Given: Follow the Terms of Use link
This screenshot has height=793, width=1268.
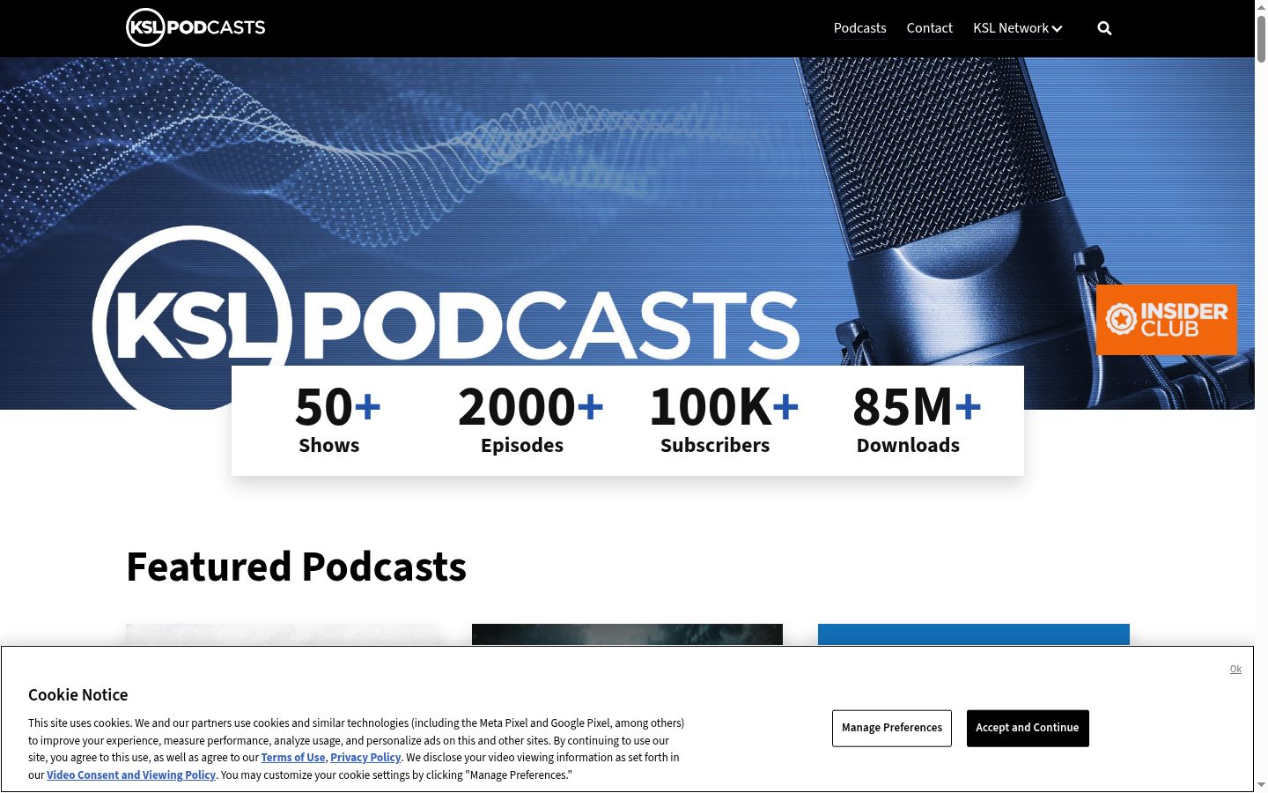Looking at the screenshot, I should (x=293, y=758).
